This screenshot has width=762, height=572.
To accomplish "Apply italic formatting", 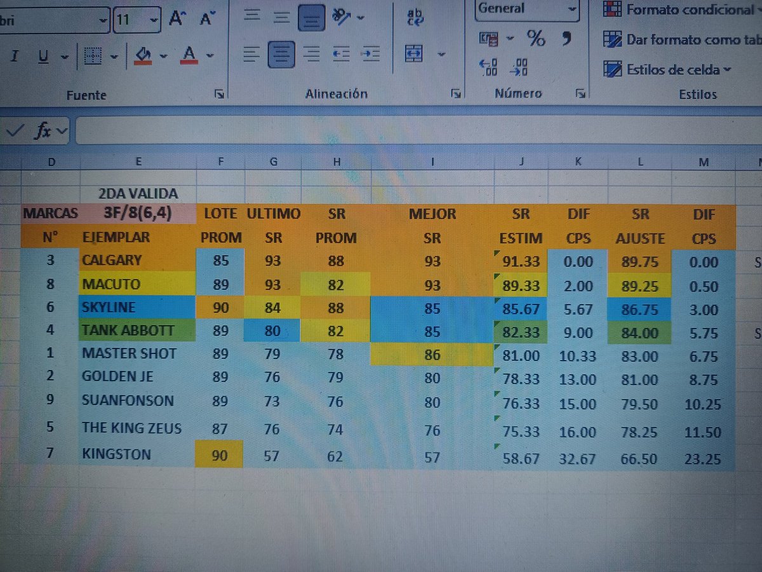I will 15,57.
